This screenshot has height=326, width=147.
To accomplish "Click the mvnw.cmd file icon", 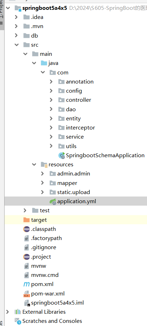I will 27,275.
